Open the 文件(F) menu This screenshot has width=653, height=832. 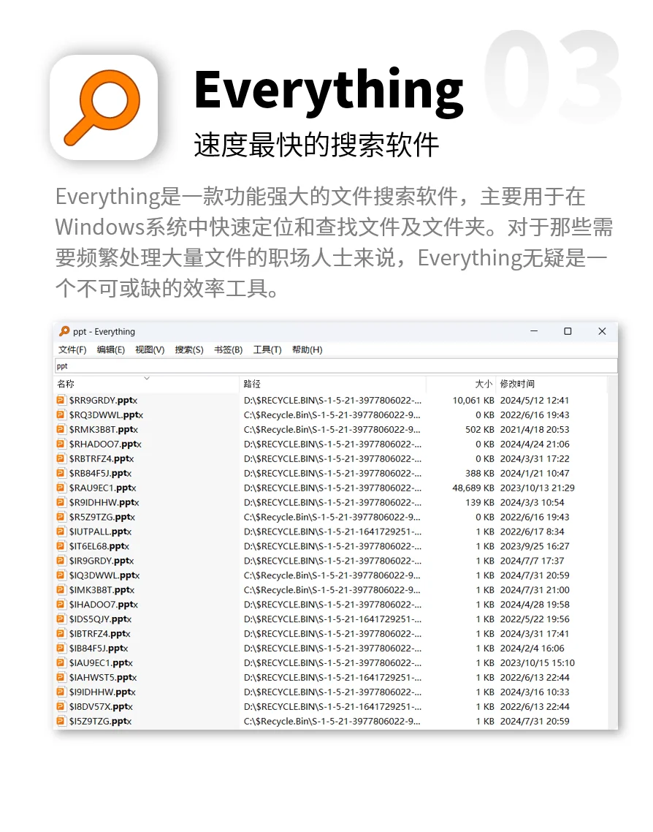72,349
